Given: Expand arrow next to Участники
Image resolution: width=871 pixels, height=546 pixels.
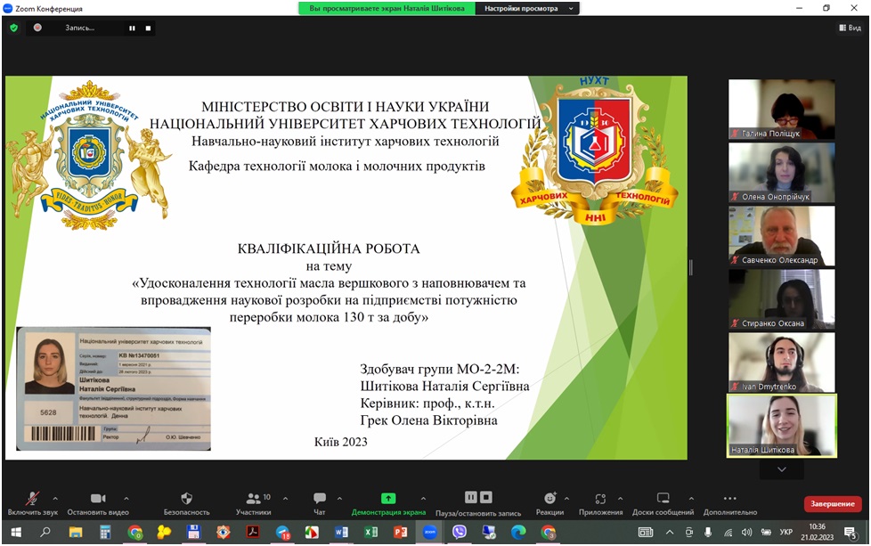Looking at the screenshot, I should click(x=286, y=498).
